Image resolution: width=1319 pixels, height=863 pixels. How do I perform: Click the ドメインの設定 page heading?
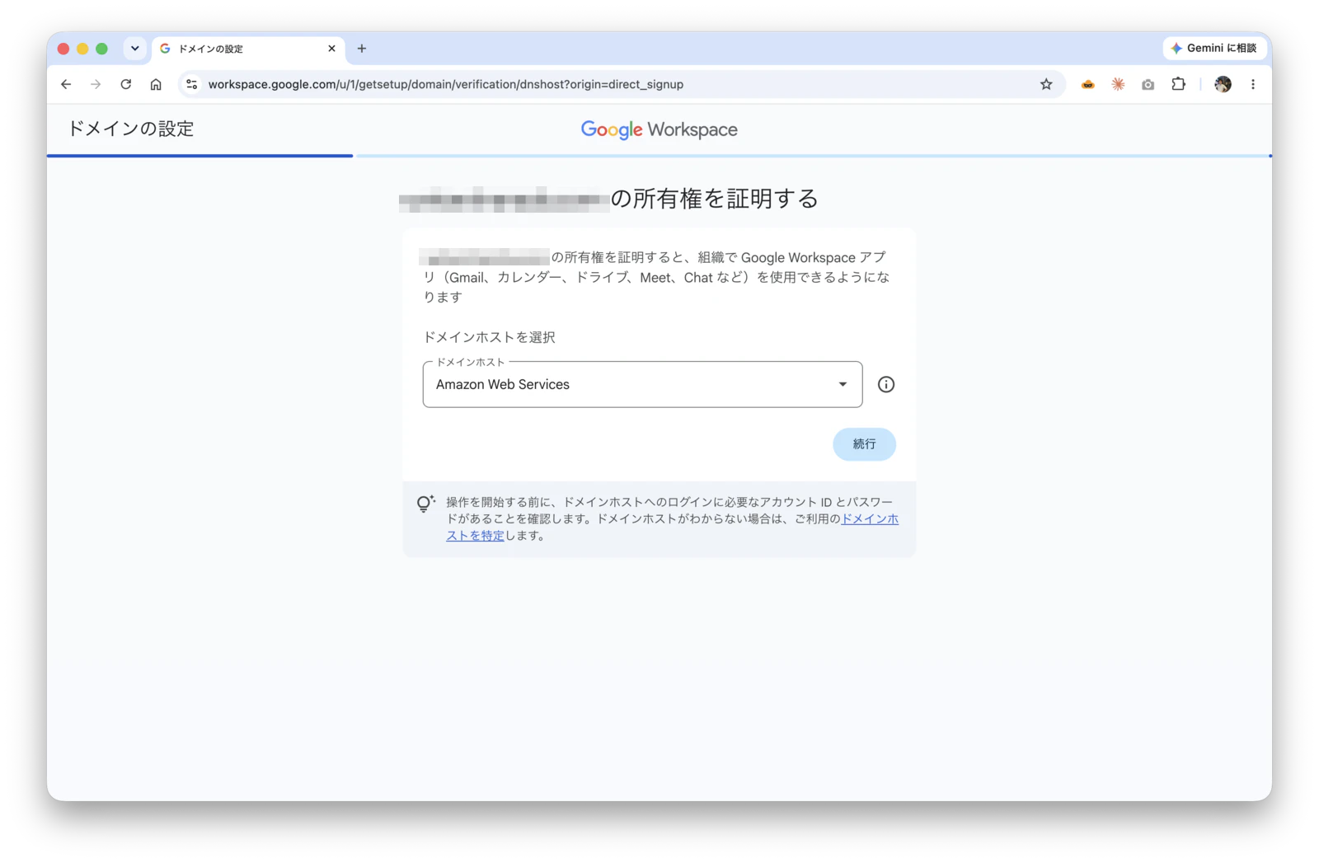130,129
